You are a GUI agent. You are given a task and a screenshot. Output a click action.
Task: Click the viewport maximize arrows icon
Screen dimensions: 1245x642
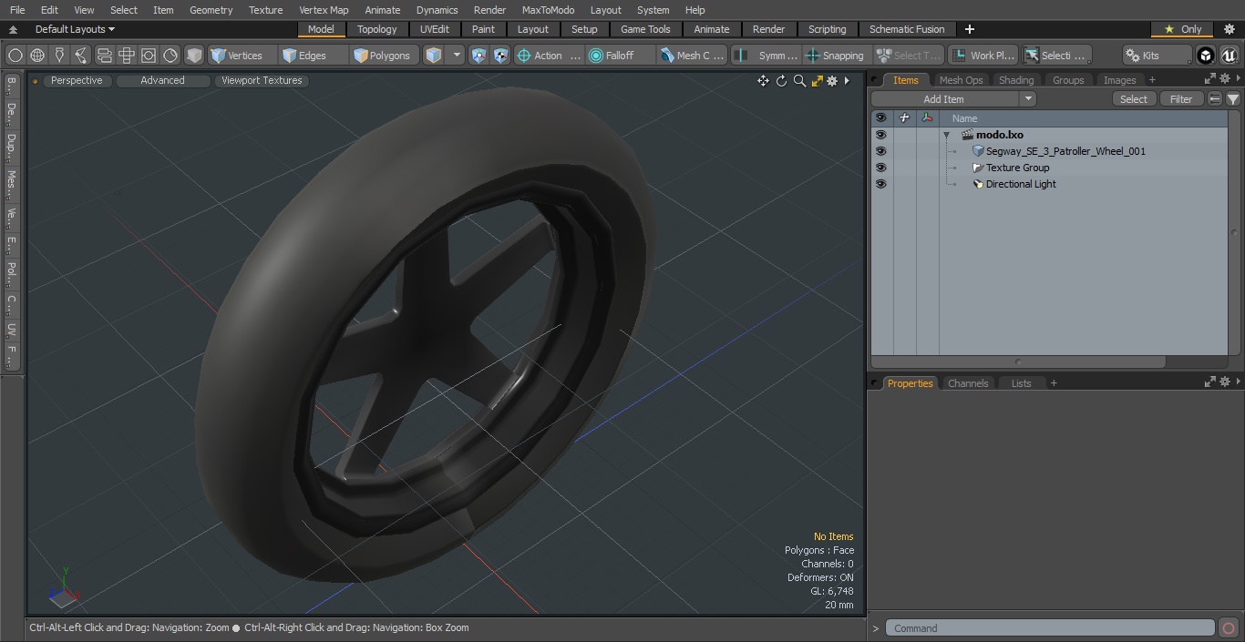coord(817,81)
